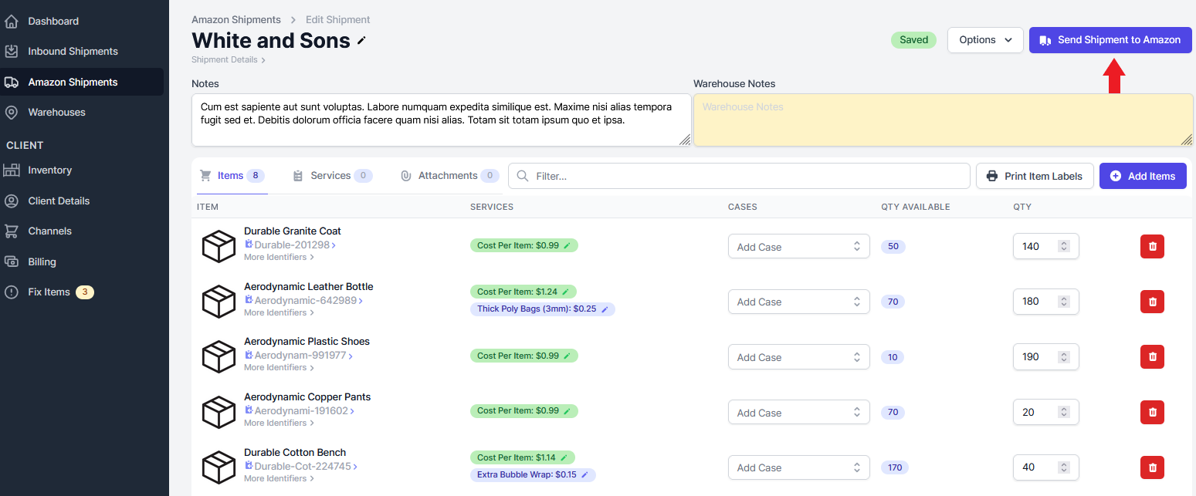The image size is (1196, 496).
Task: Click the Filter search field
Action: 739,176
